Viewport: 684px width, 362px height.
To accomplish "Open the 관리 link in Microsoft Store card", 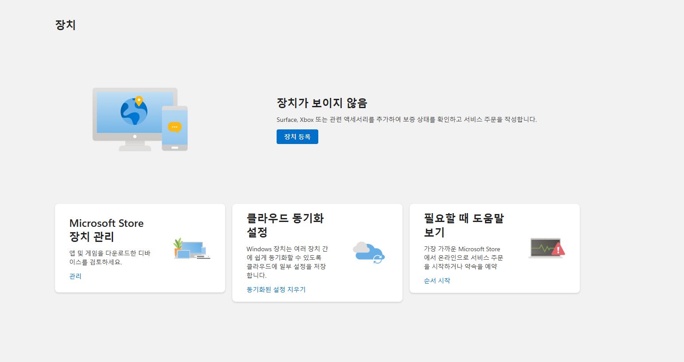I will (x=75, y=276).
